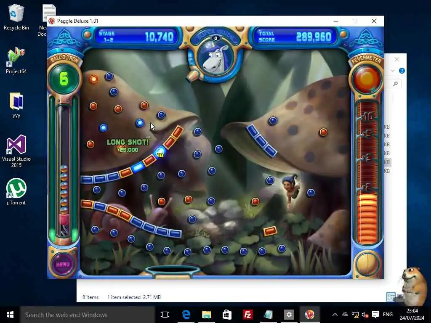The height and width of the screenshot is (323, 431).
Task: Click the total score 289,960
Action: (x=314, y=37)
